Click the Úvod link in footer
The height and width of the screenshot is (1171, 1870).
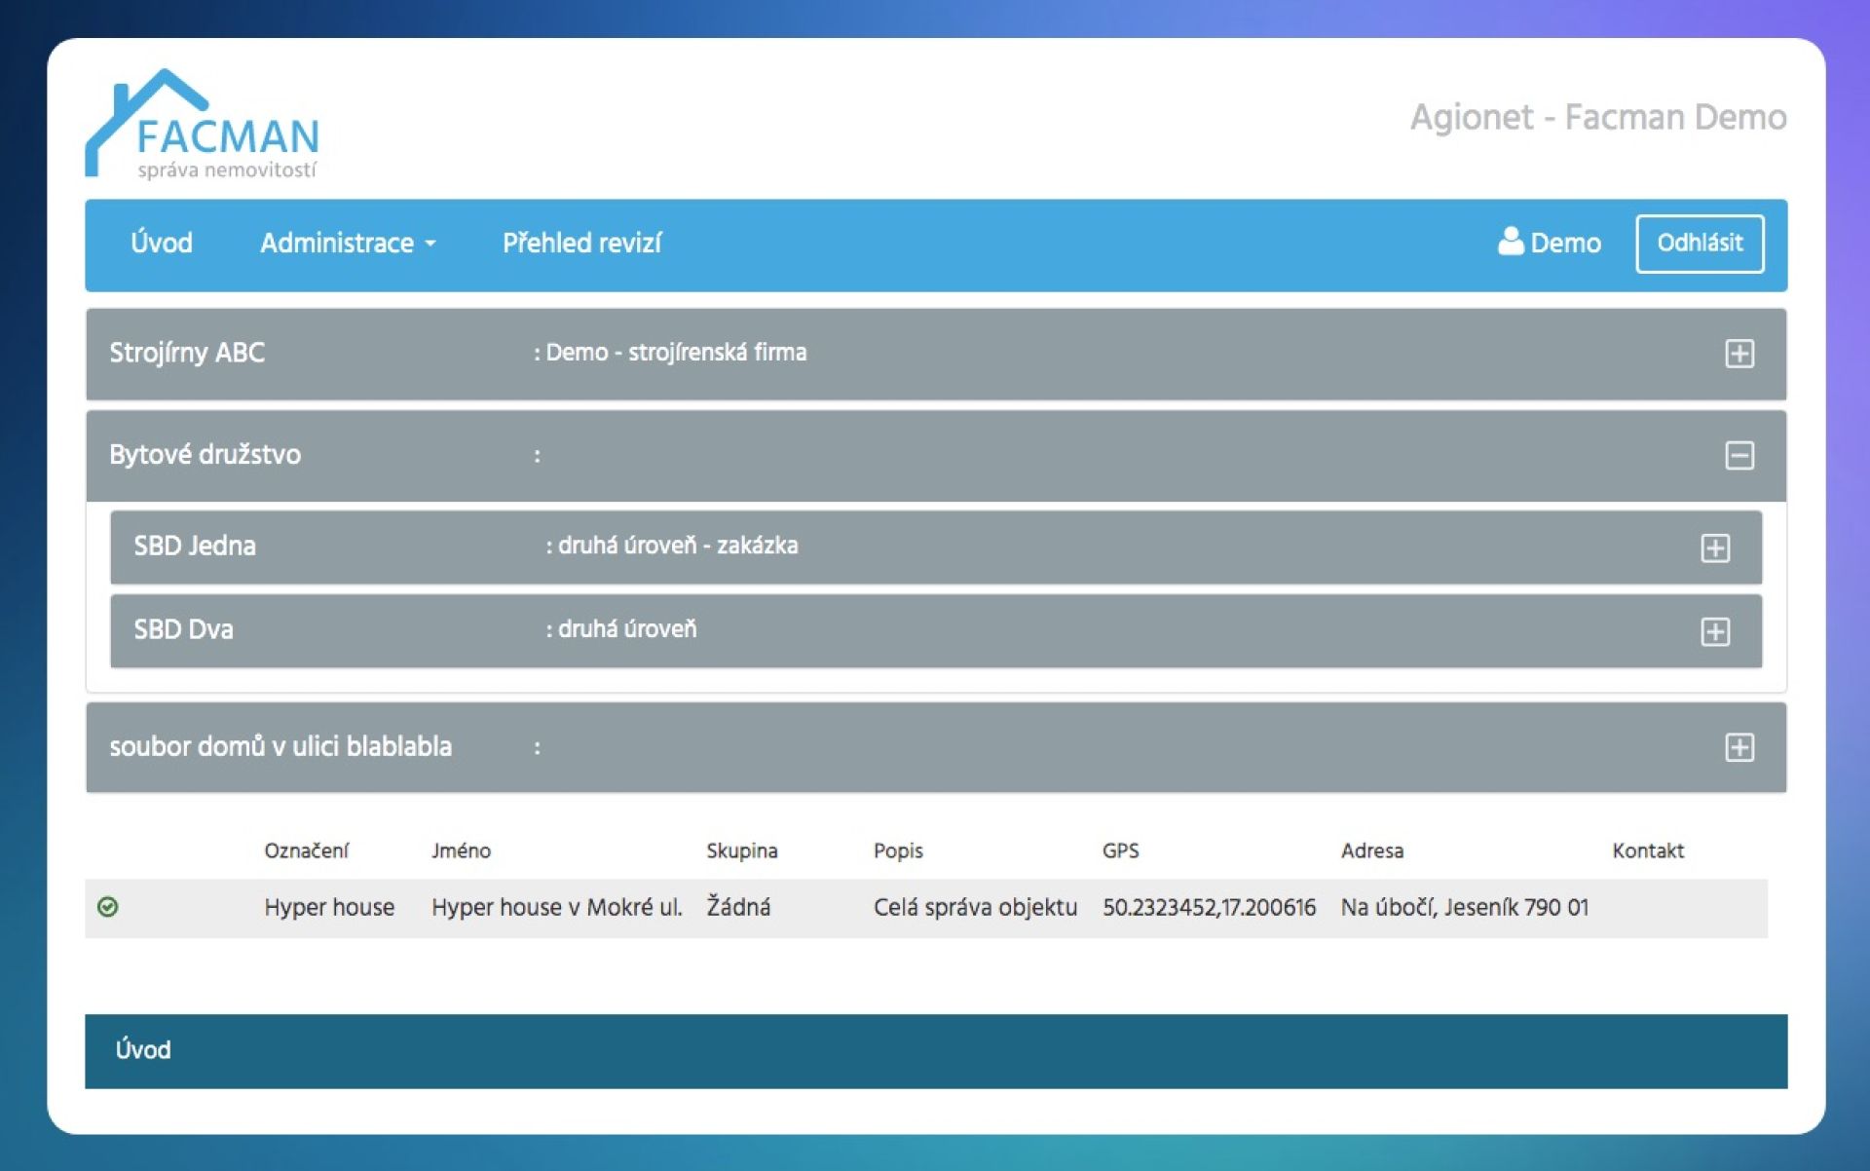tap(143, 1049)
